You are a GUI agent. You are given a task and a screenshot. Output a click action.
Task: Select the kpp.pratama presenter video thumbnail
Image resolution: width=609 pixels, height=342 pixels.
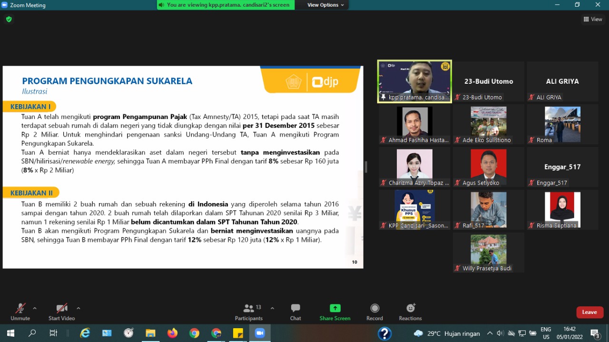click(414, 81)
